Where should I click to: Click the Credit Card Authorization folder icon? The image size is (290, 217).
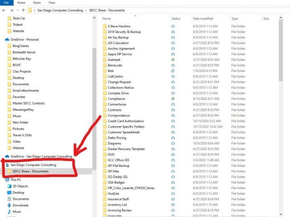click(105, 121)
